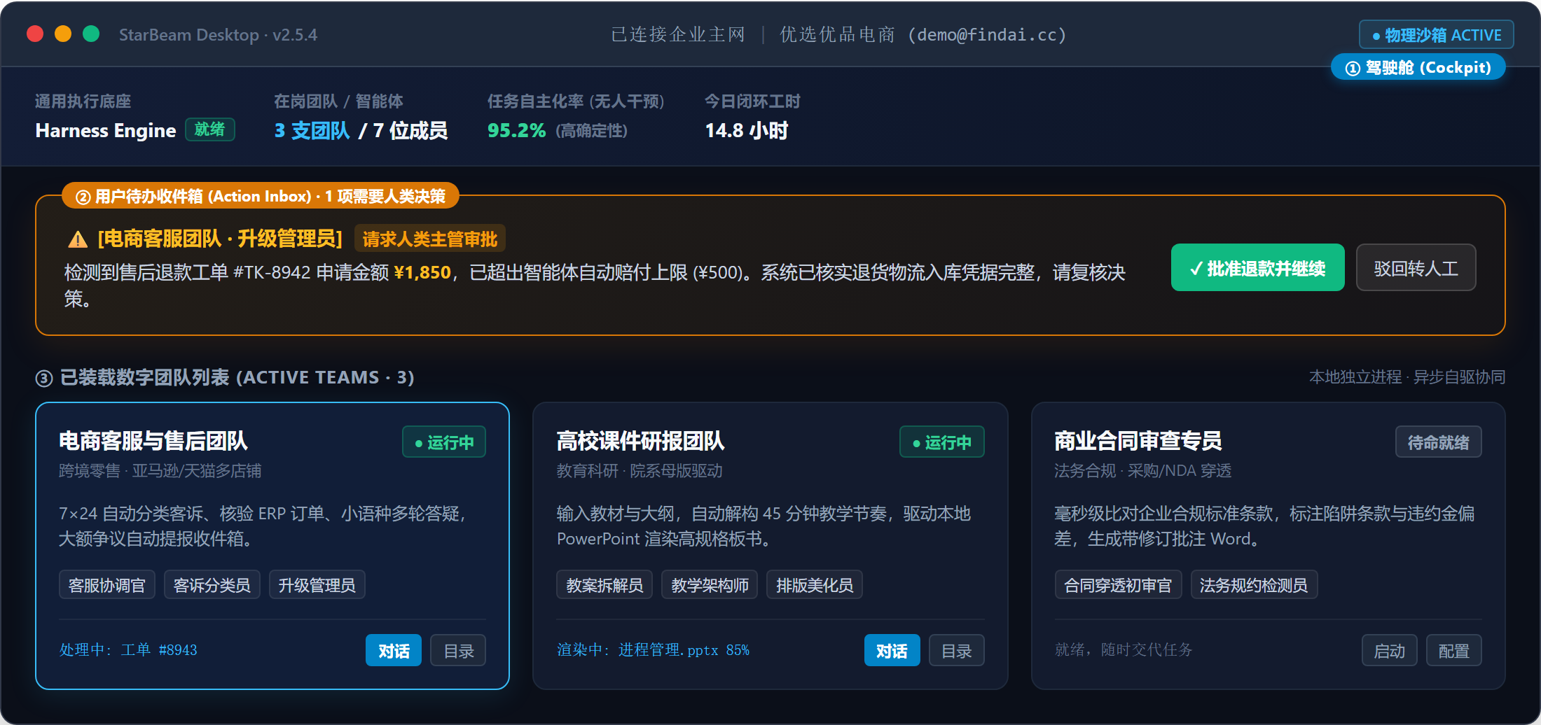Click the 物理沙箱 ACTIVE status badge

point(1436,35)
